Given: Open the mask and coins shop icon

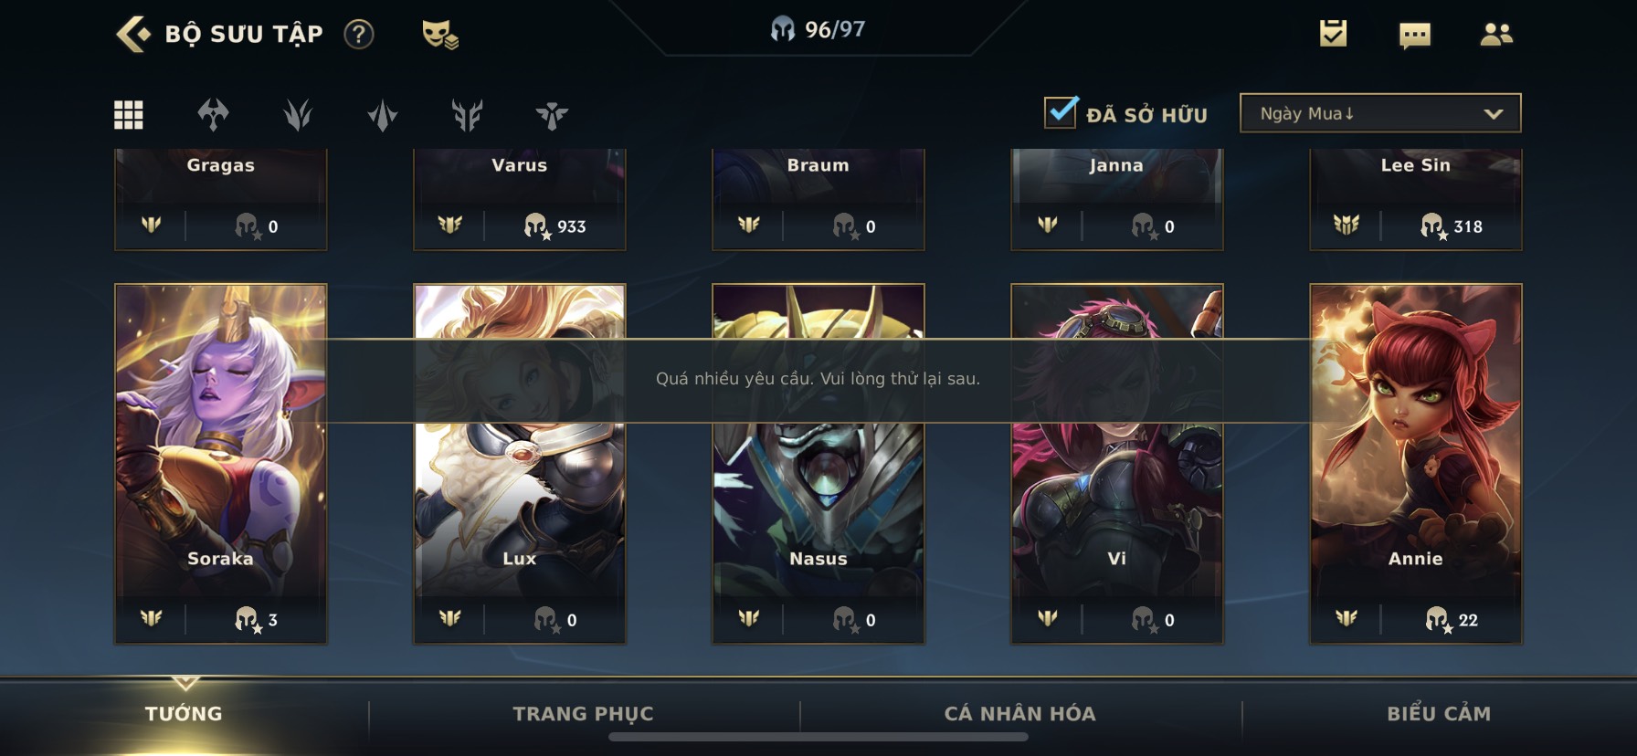Looking at the screenshot, I should click(439, 35).
